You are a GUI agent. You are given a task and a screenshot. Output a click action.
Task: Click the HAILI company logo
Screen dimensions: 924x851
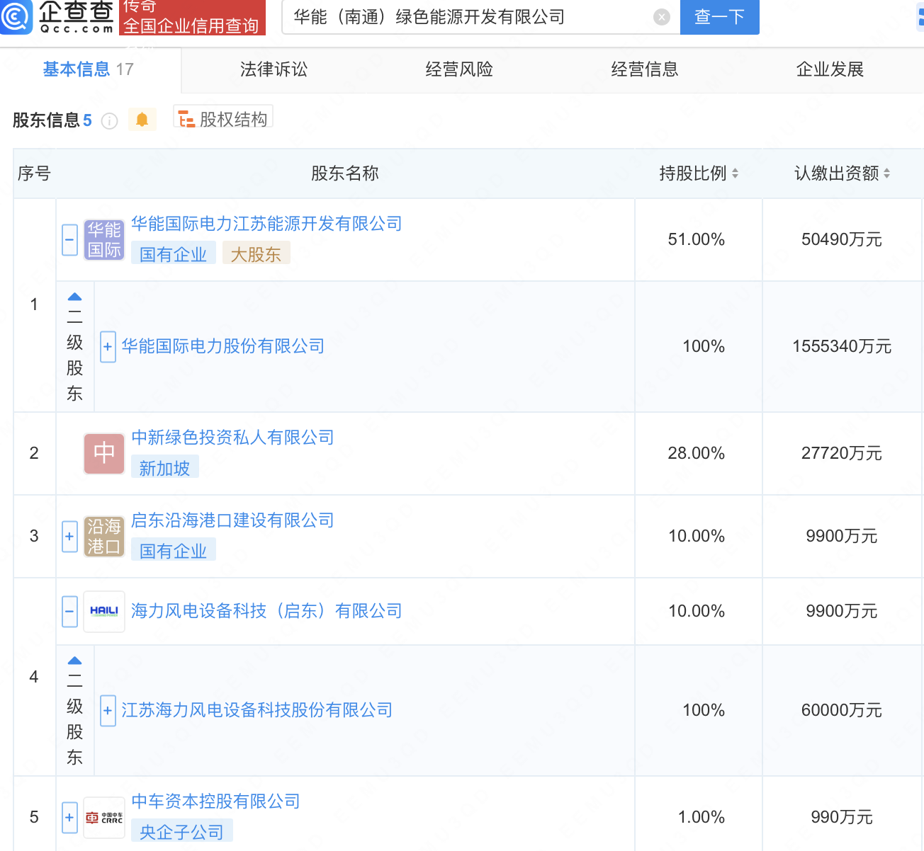104,611
